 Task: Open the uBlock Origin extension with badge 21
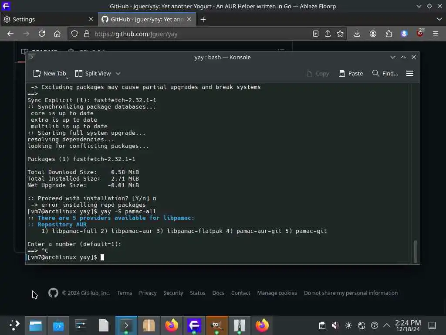(420, 33)
